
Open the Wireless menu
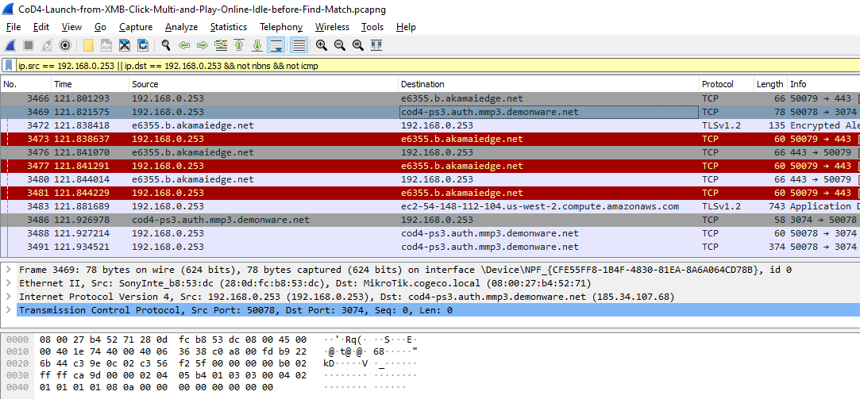tap(333, 27)
